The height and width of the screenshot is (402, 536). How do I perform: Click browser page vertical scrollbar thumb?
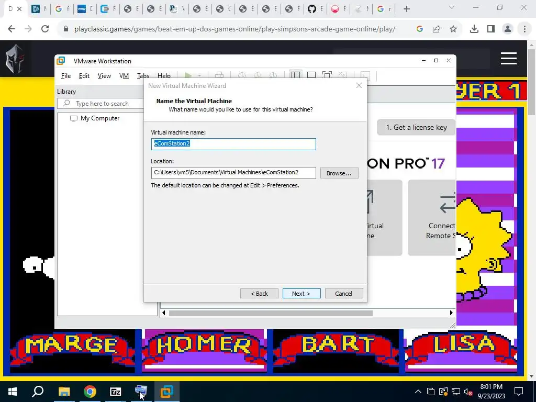pyautogui.click(x=532, y=82)
